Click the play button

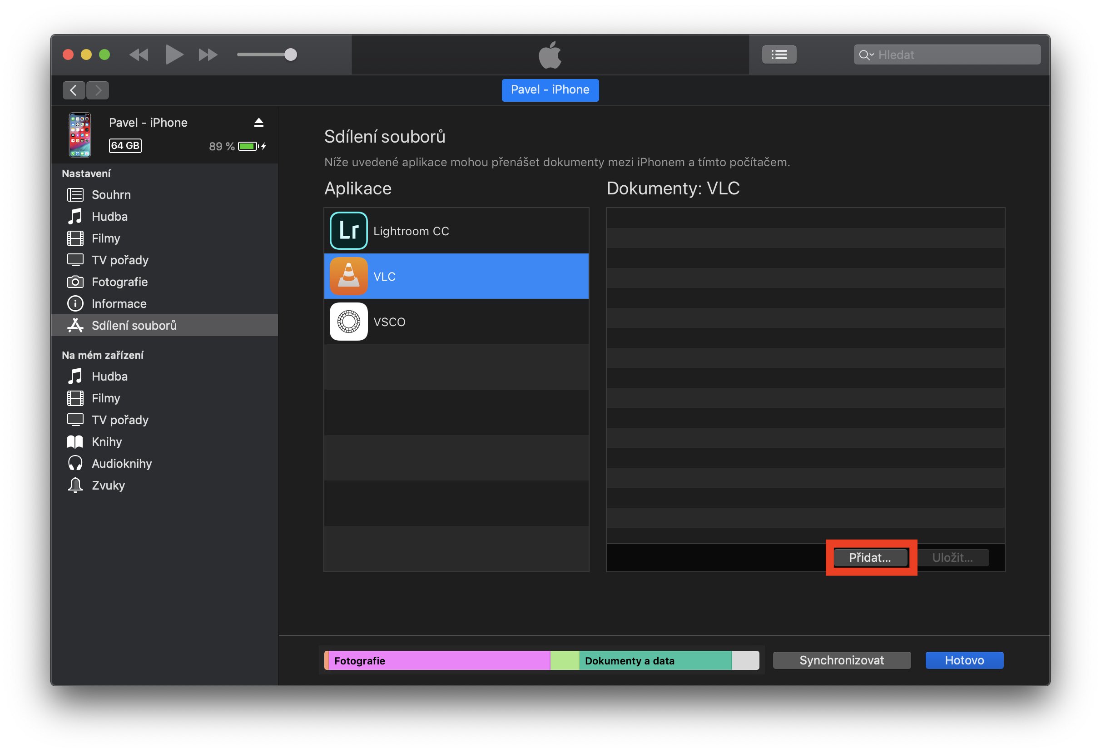click(x=174, y=55)
